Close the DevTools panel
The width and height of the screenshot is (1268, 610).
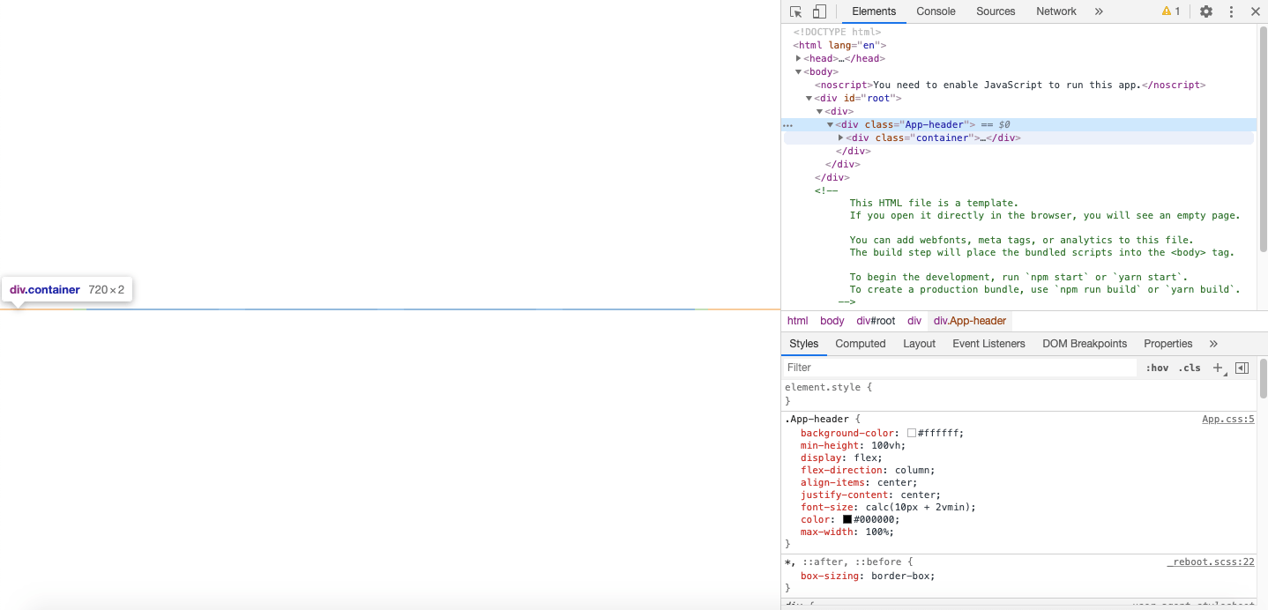pos(1256,11)
